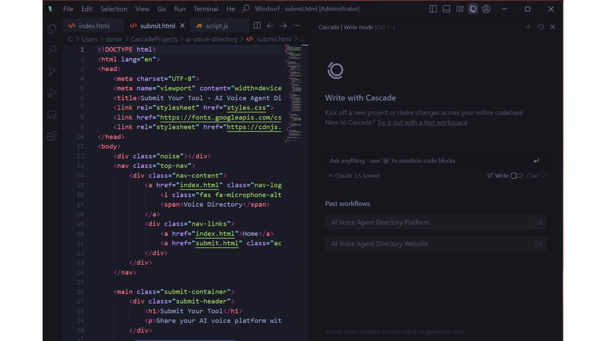Click the editor minimap

(x=293, y=93)
